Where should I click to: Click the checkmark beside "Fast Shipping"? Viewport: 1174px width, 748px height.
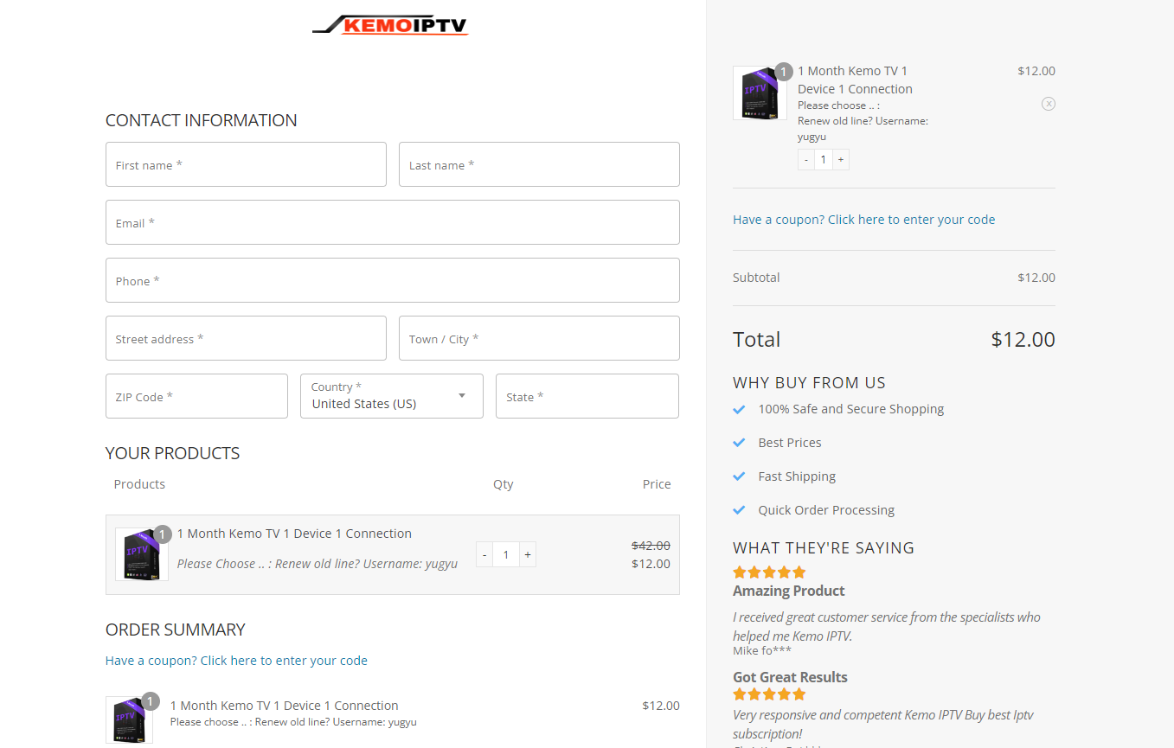[x=740, y=476]
